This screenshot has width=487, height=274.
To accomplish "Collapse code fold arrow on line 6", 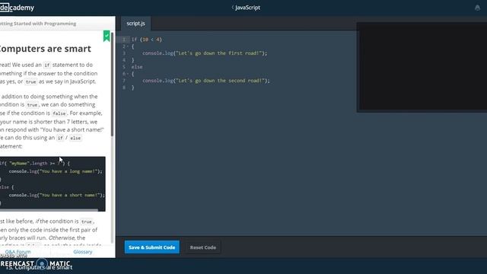I will click(x=128, y=74).
